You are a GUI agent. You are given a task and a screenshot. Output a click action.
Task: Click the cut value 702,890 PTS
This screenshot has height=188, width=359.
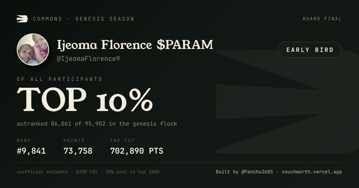pyautogui.click(x=137, y=151)
